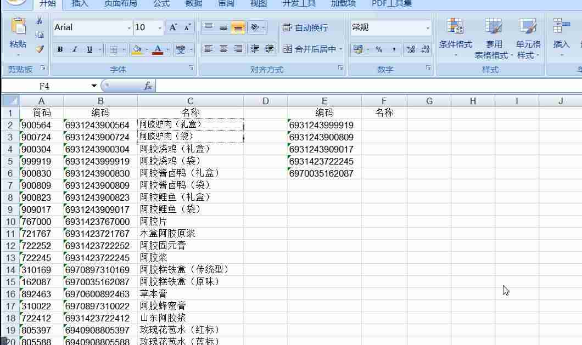
Task: Open the underline style dropdown arrow
Action: click(x=100, y=49)
